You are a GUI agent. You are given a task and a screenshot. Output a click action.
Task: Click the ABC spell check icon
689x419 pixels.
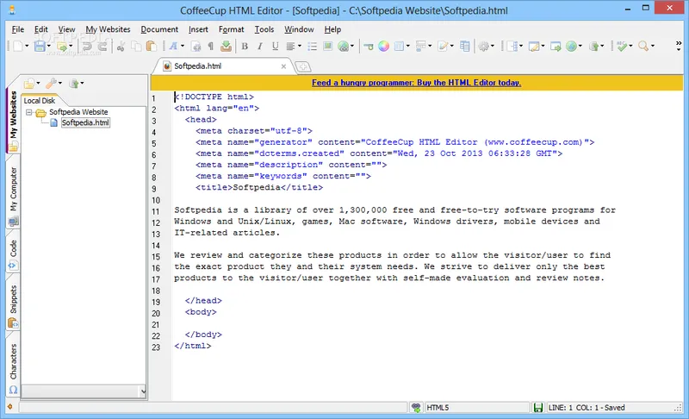(622, 46)
